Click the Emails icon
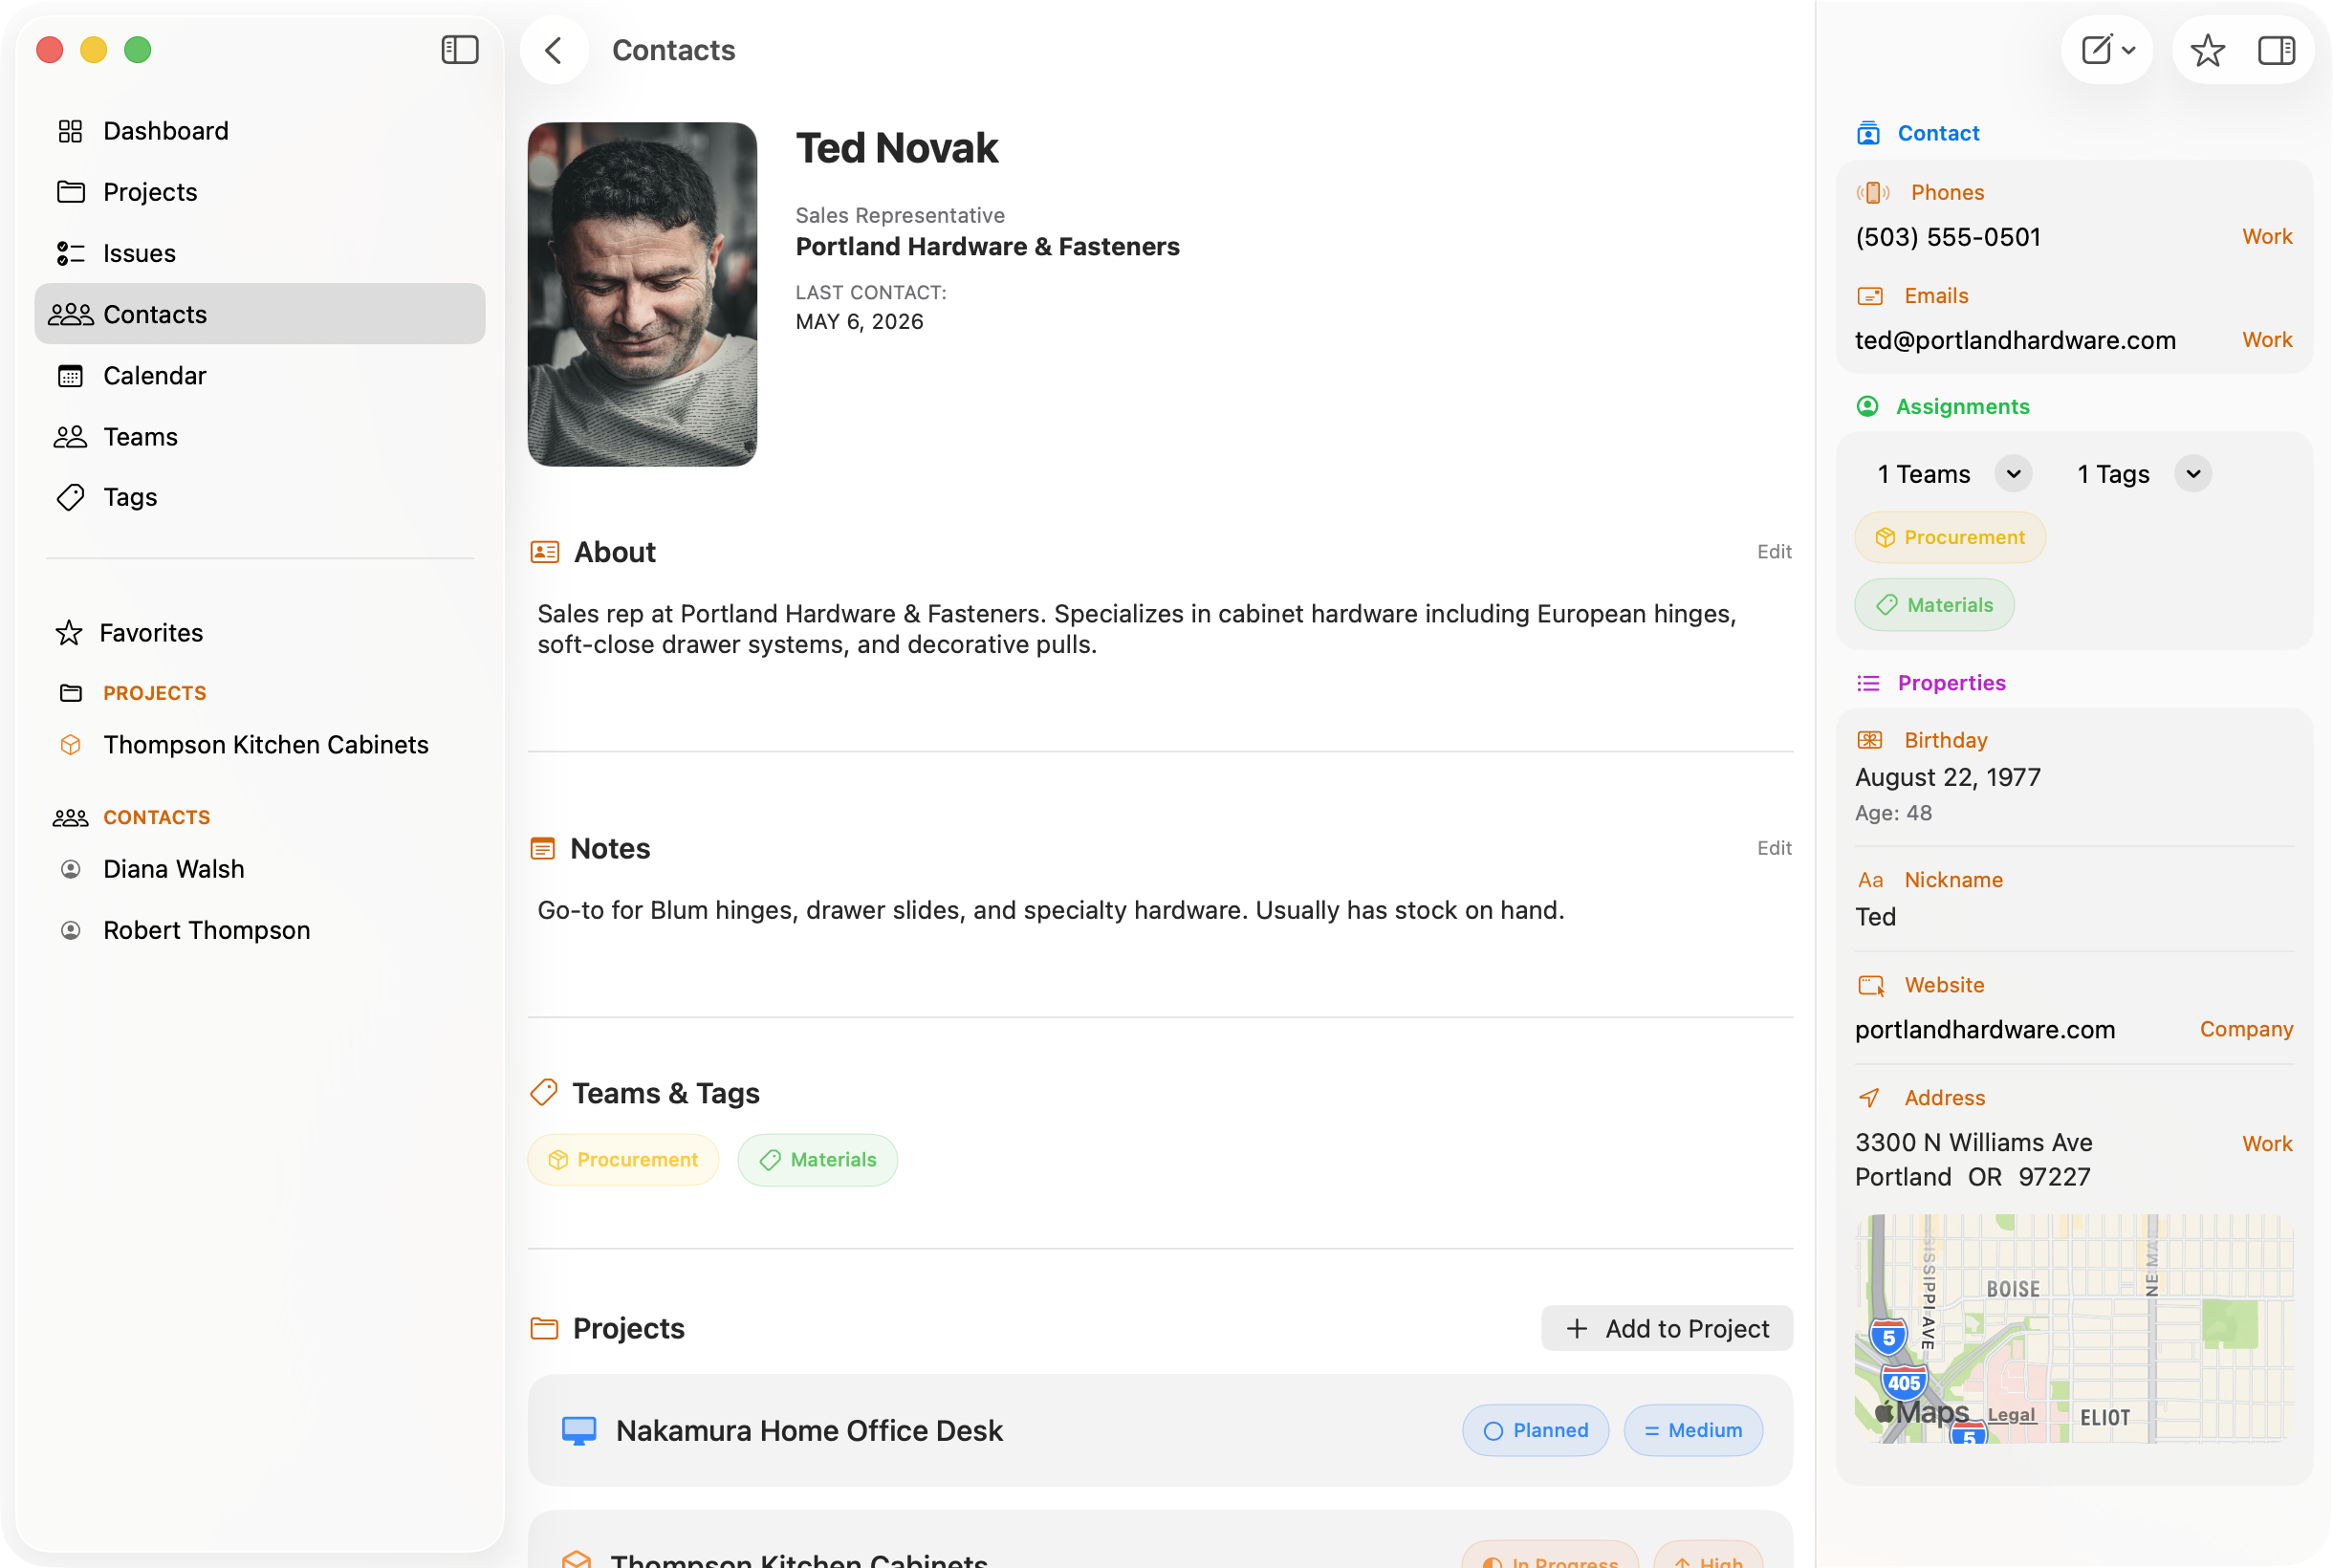Screen dimensions: 2333x1568 1870,296
